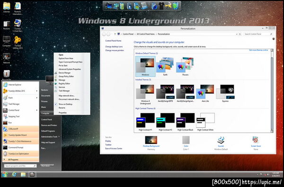Screen dimensions: 284x187
Task: Open the Control Panel Home link
Action: (x=113, y=41)
